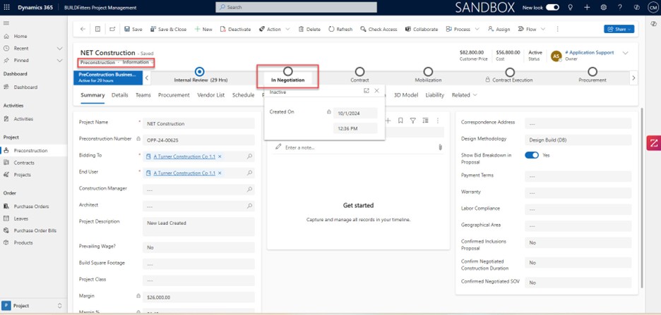Delete the record
The height and width of the screenshot is (315, 661).
tap(309, 29)
